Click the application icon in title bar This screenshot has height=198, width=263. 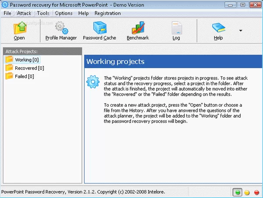[5, 4]
